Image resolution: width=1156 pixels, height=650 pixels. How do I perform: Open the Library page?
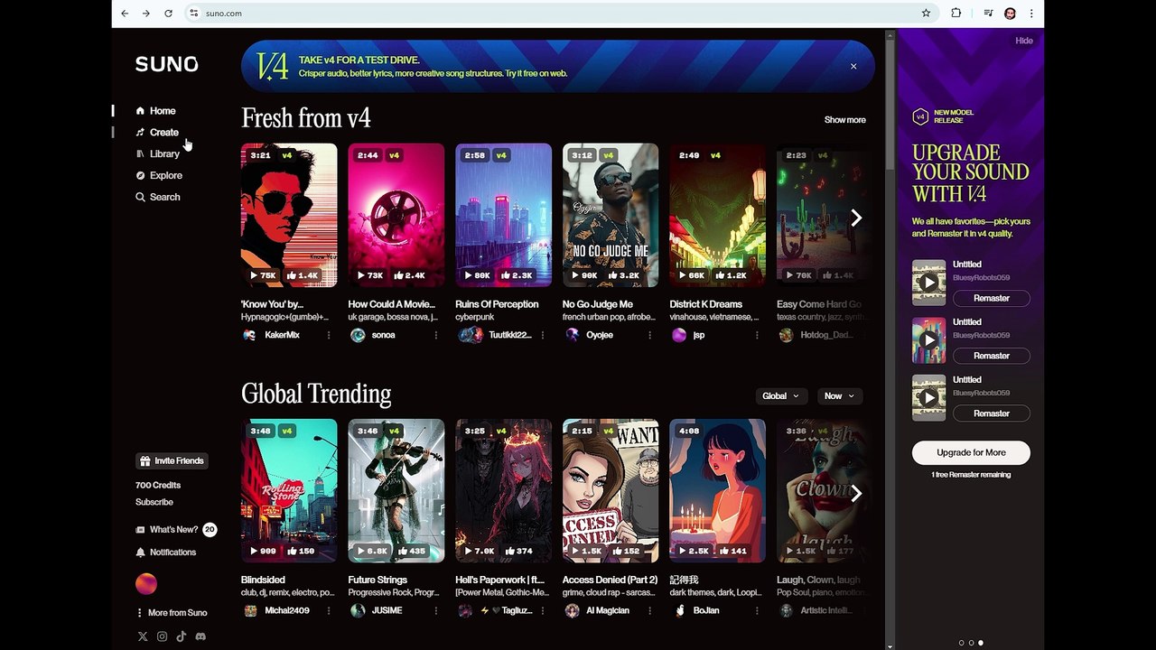(157, 154)
